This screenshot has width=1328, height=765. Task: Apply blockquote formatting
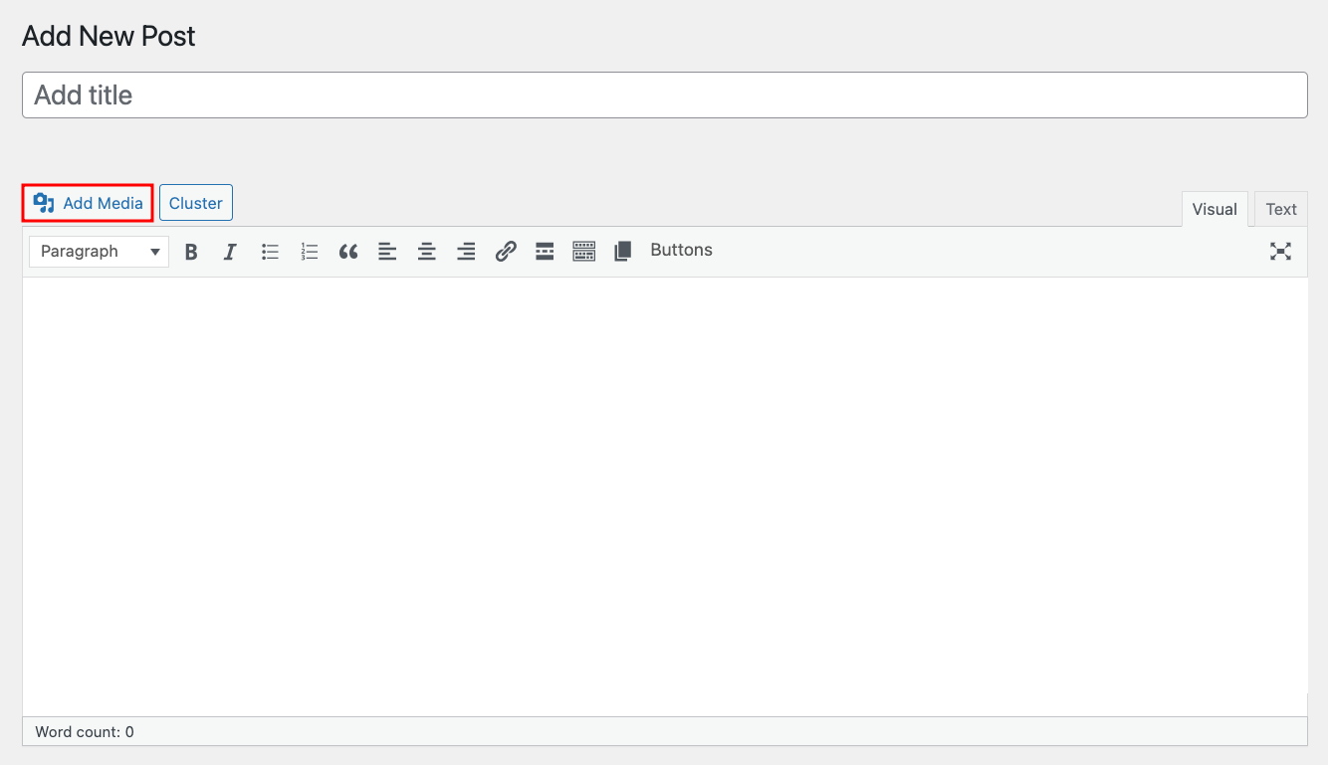[348, 251]
